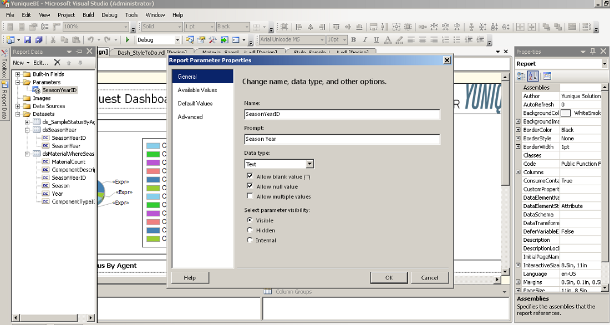Click the Help button in dialog
This screenshot has height=325, width=610.
(190, 277)
